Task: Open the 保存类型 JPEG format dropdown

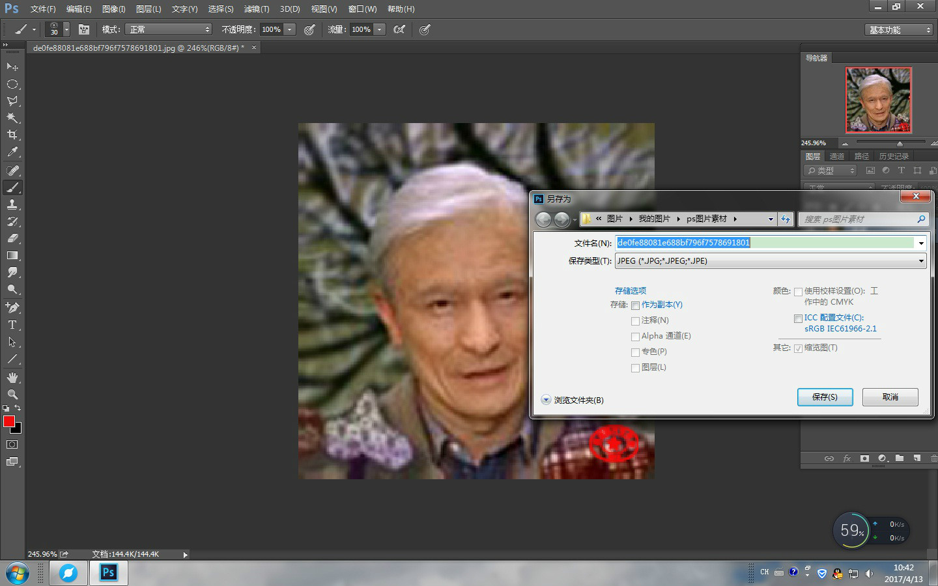Action: [x=771, y=261]
